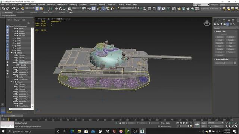
Task: Open the Workspaces Default dropdown
Action: click(229, 5)
